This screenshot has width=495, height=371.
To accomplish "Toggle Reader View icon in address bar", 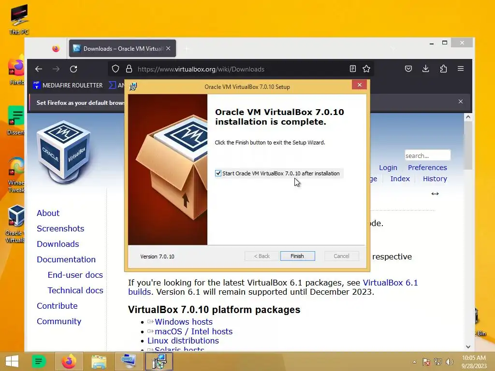I will coord(353,69).
